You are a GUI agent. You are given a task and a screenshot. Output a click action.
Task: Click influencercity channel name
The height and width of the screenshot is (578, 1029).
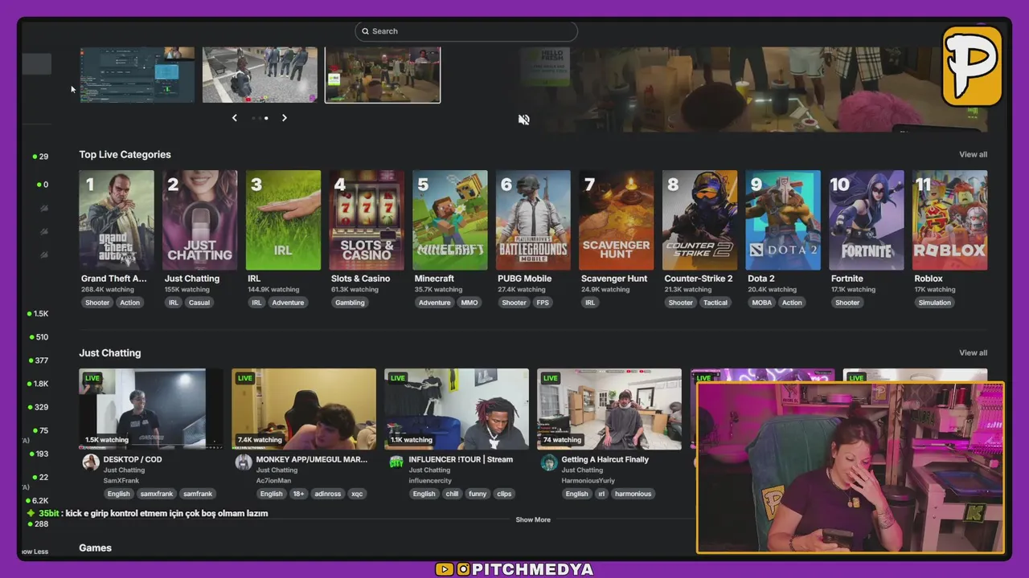coord(430,481)
